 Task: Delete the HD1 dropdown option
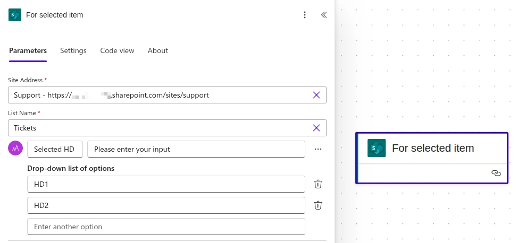click(318, 184)
